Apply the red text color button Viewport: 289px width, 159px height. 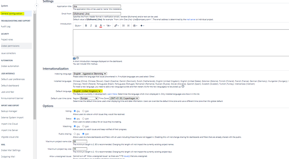pyautogui.click(x=101, y=26)
